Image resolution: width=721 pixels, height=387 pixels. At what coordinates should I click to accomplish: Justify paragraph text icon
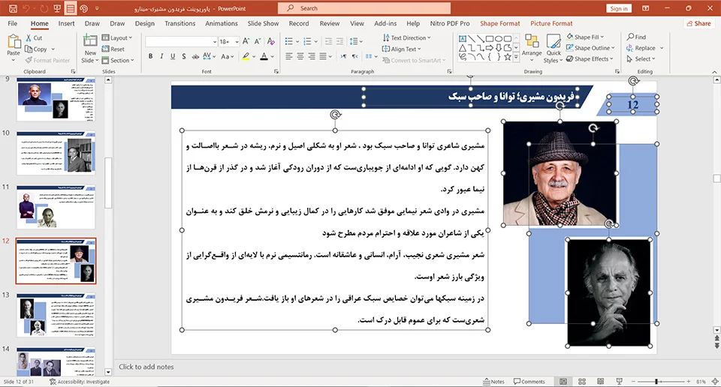(323, 56)
